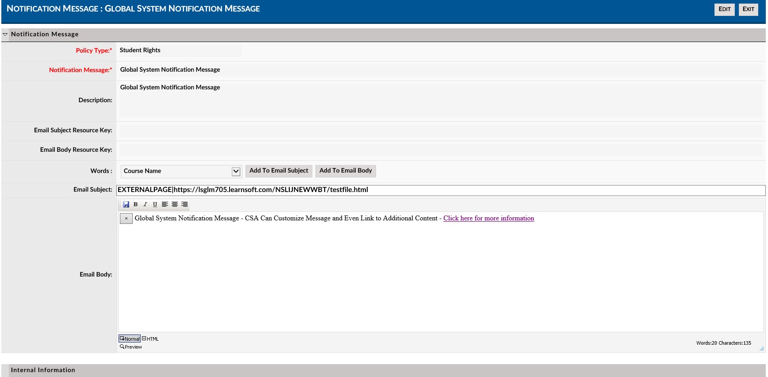
Task: Open the Click here for more information link
Action: click(x=489, y=218)
